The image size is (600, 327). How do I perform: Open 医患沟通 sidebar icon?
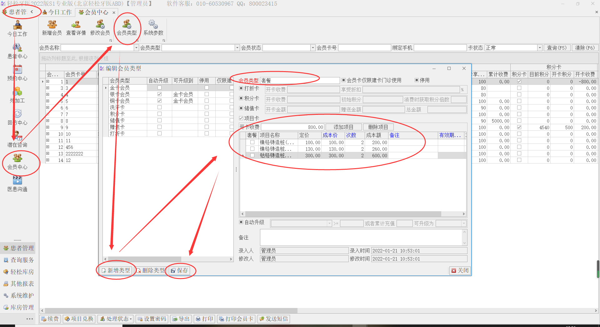click(17, 184)
